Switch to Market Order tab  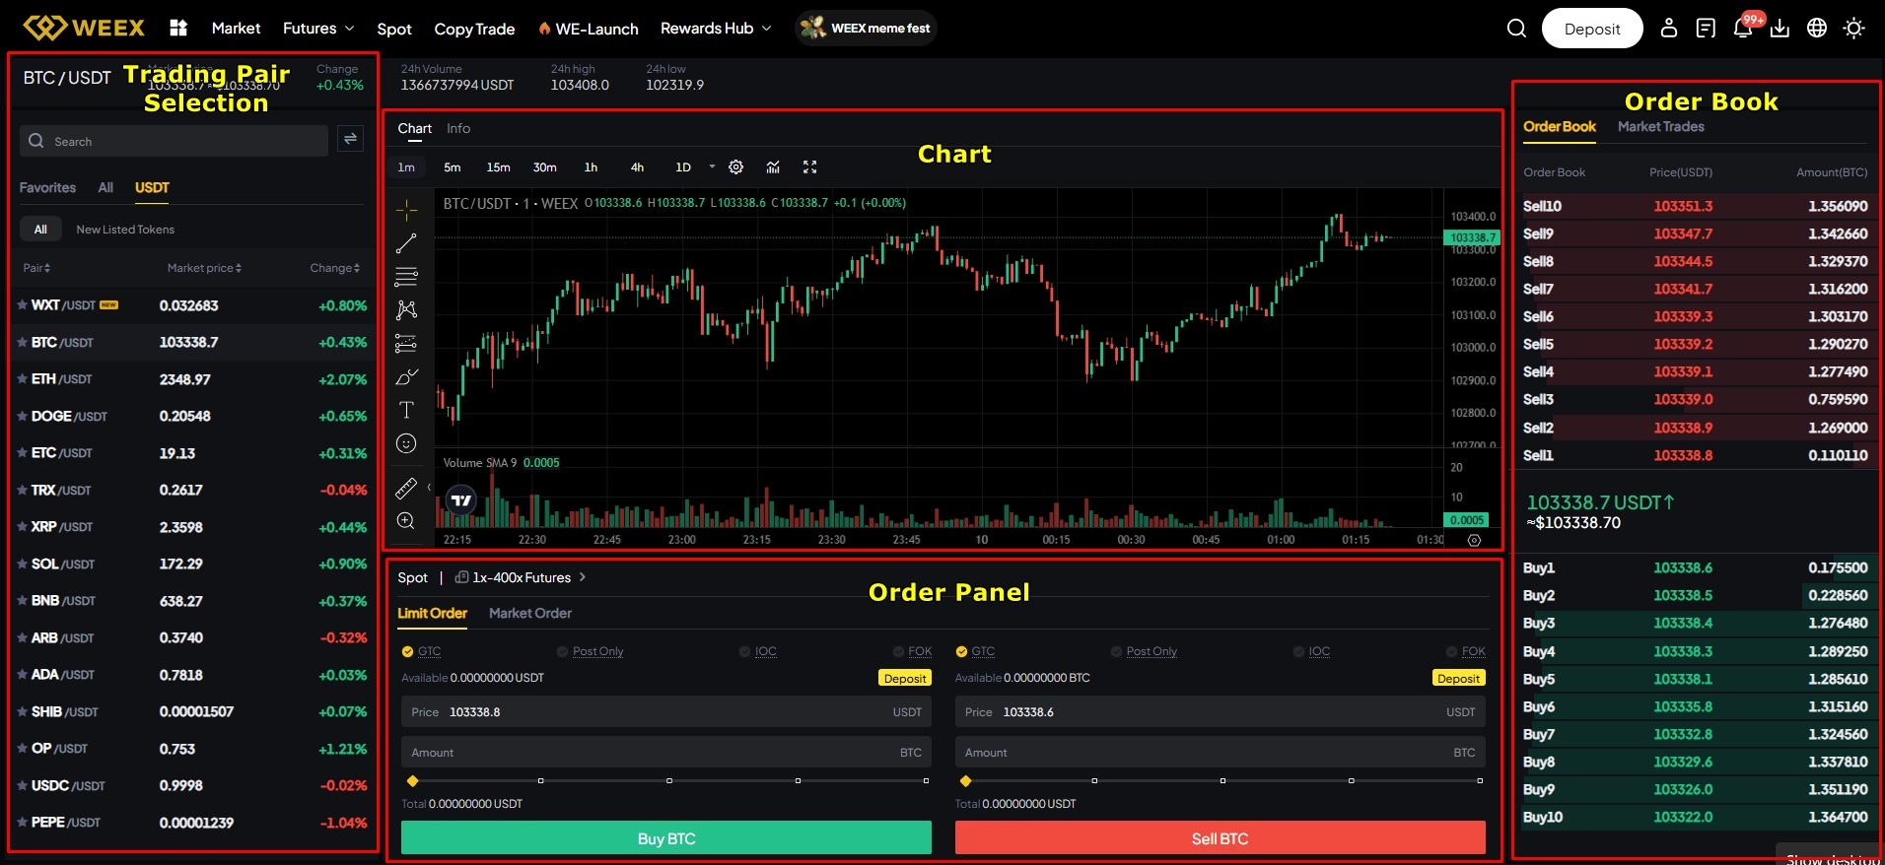(x=530, y=613)
